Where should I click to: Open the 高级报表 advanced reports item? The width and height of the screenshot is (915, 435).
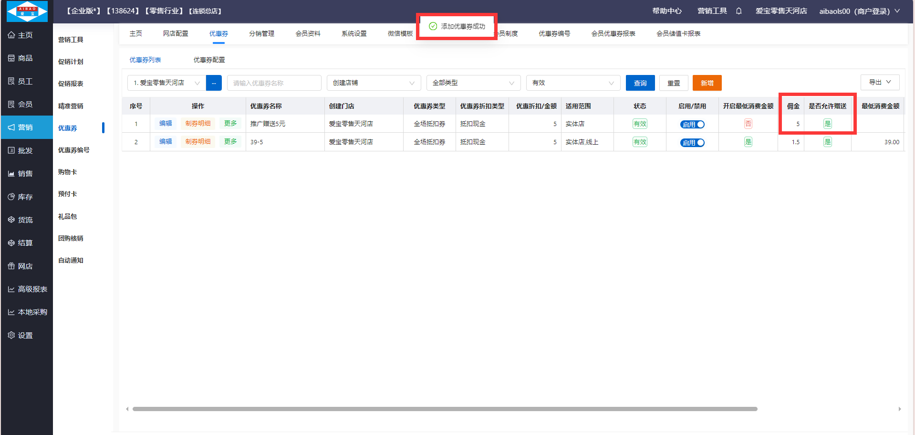pyautogui.click(x=27, y=289)
